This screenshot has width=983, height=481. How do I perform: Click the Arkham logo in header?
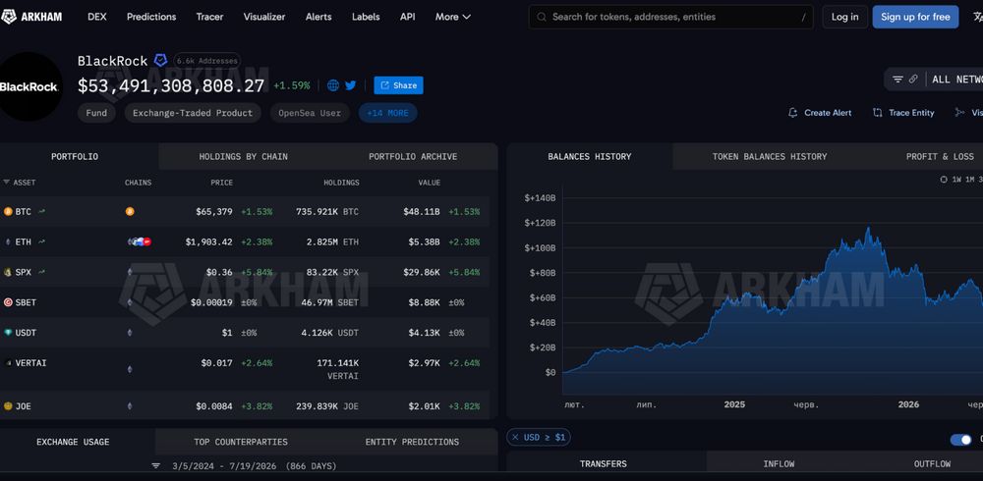[31, 17]
